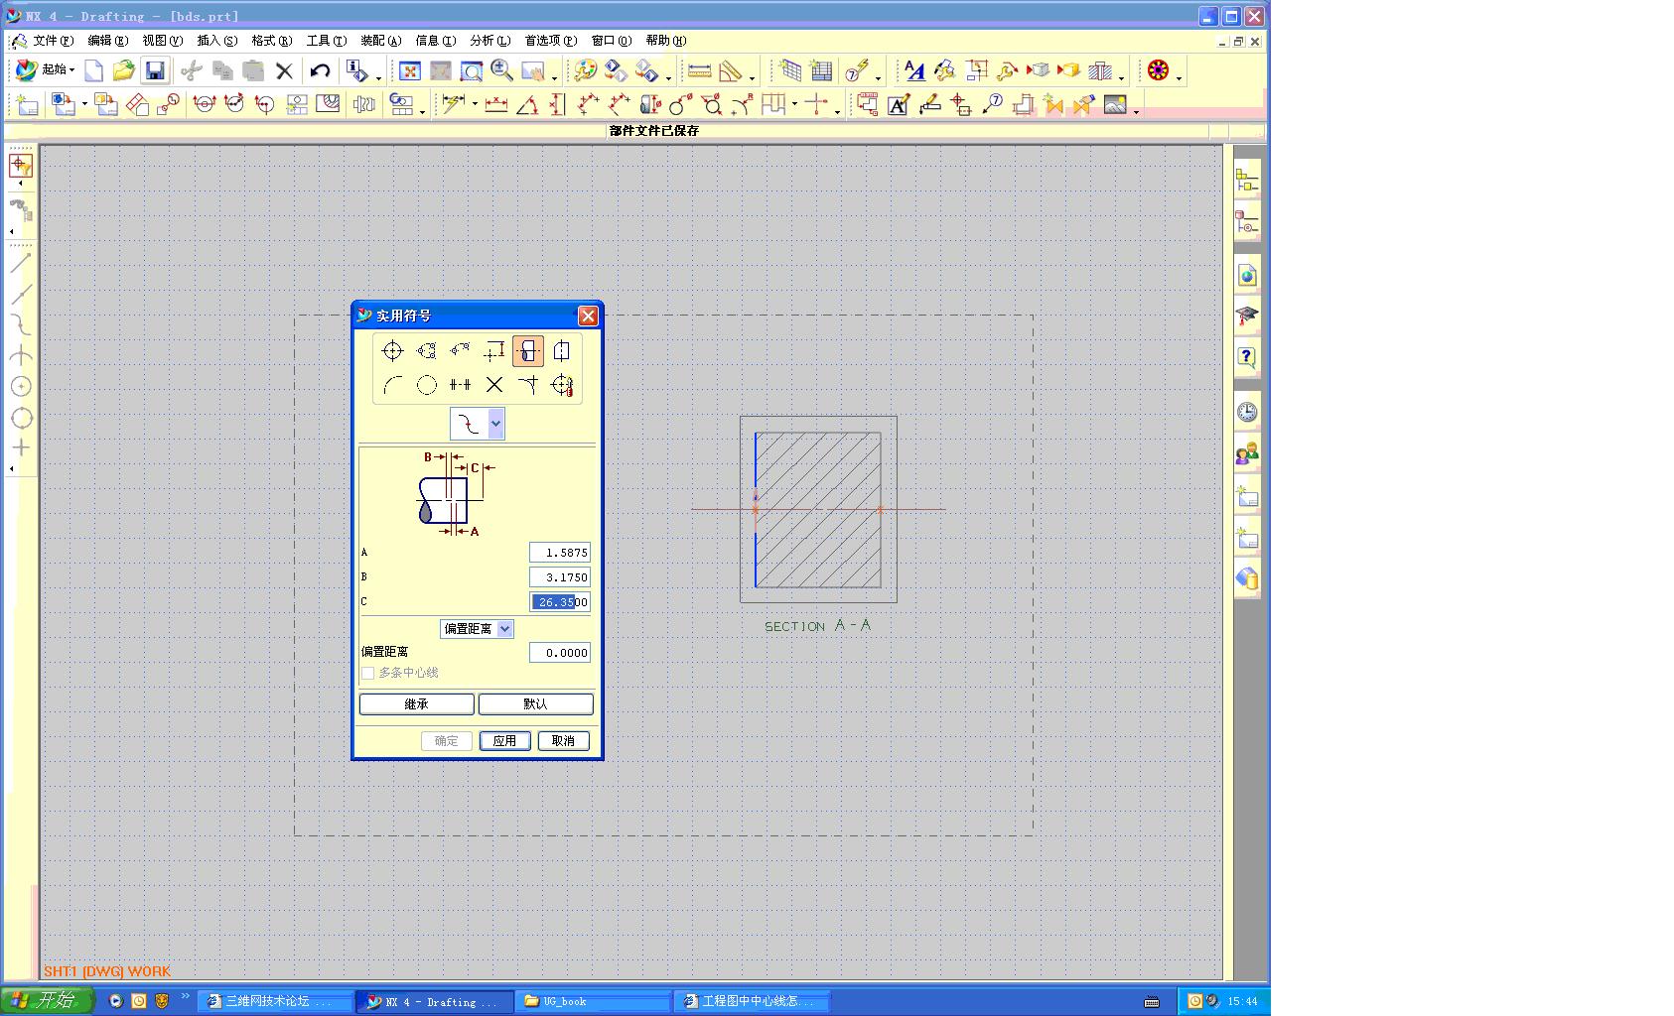Switch to 工程图中中心线 taskbar window
This screenshot has width=1674, height=1016.
[753, 1002]
